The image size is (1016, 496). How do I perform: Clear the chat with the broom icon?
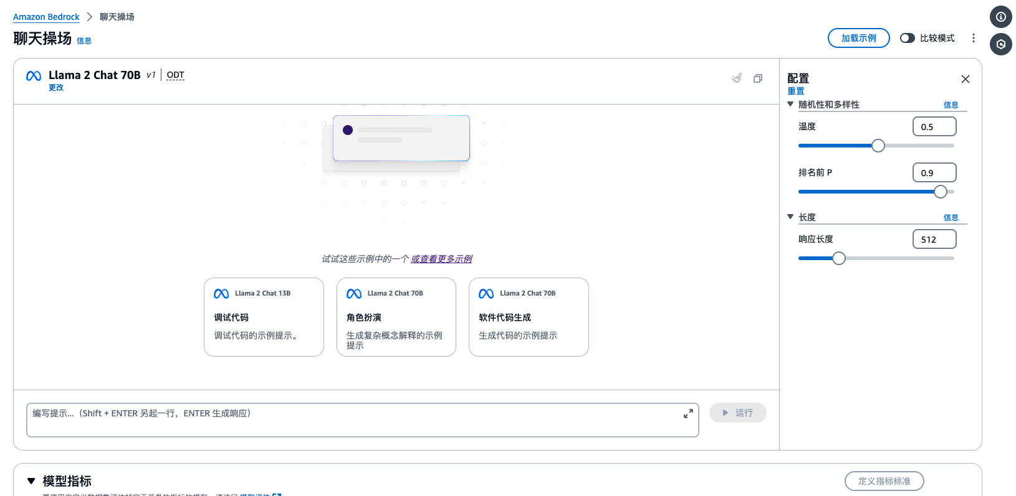(737, 78)
